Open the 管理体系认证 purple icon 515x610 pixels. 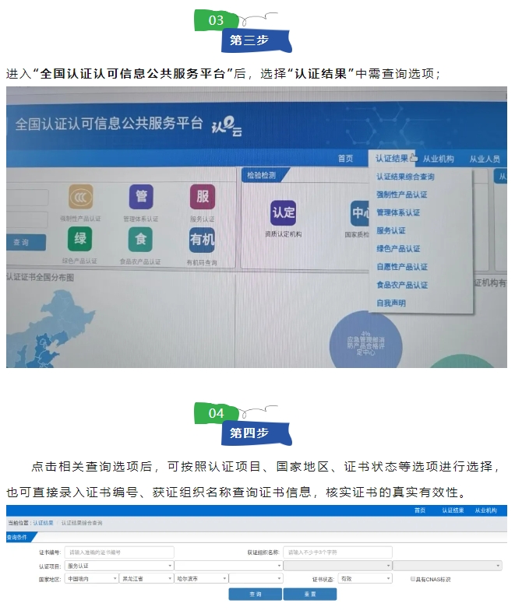pyautogui.click(x=141, y=197)
